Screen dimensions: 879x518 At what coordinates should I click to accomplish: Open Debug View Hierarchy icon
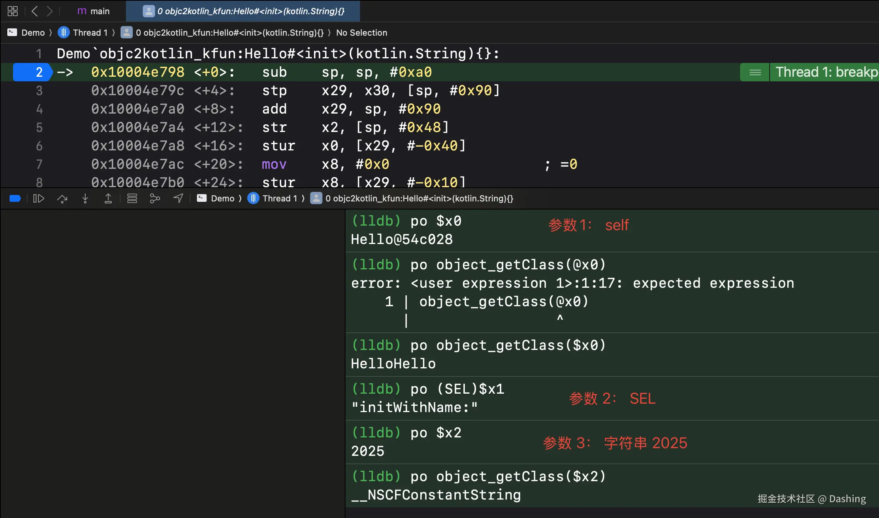point(132,198)
